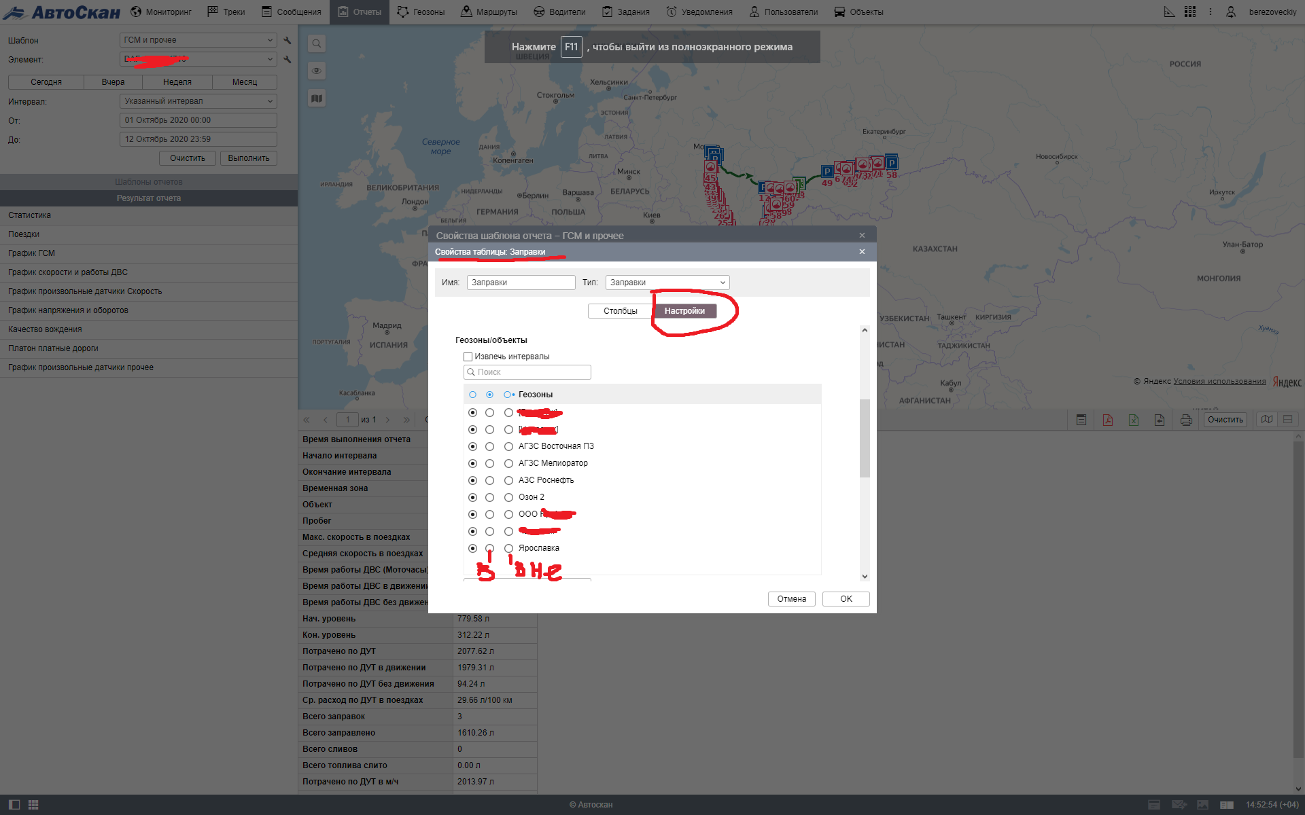Click the Поиск geozone search field
The image size is (1305, 815).
527,372
